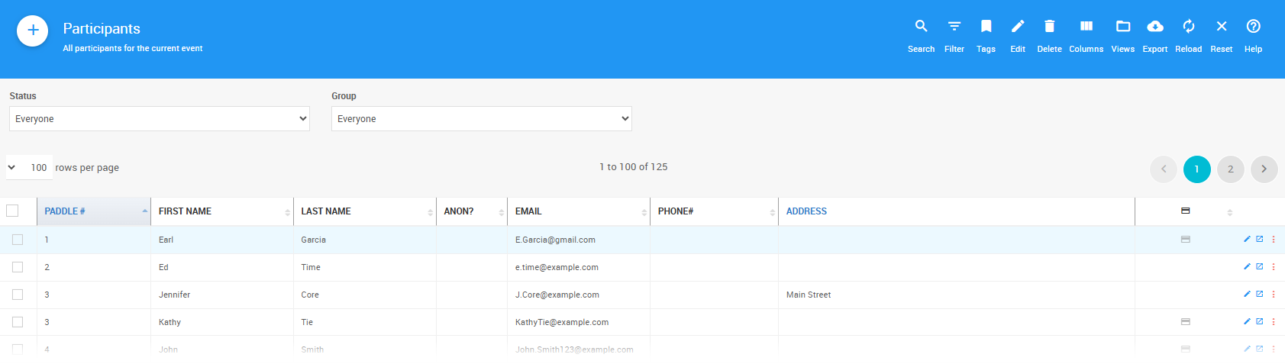Select the checkbox for Earl Garcia
The width and height of the screenshot is (1285, 364).
[x=18, y=240]
